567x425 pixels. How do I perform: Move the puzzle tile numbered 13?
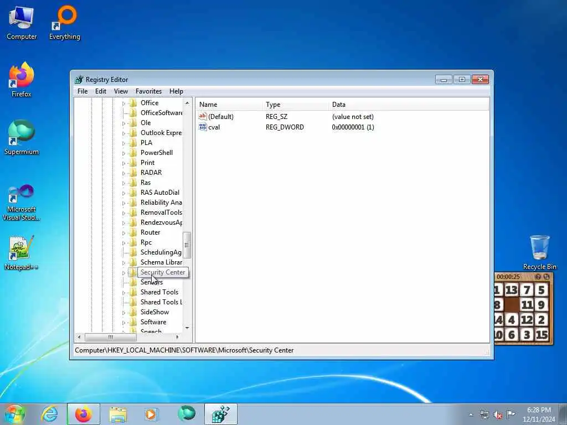[x=512, y=290]
